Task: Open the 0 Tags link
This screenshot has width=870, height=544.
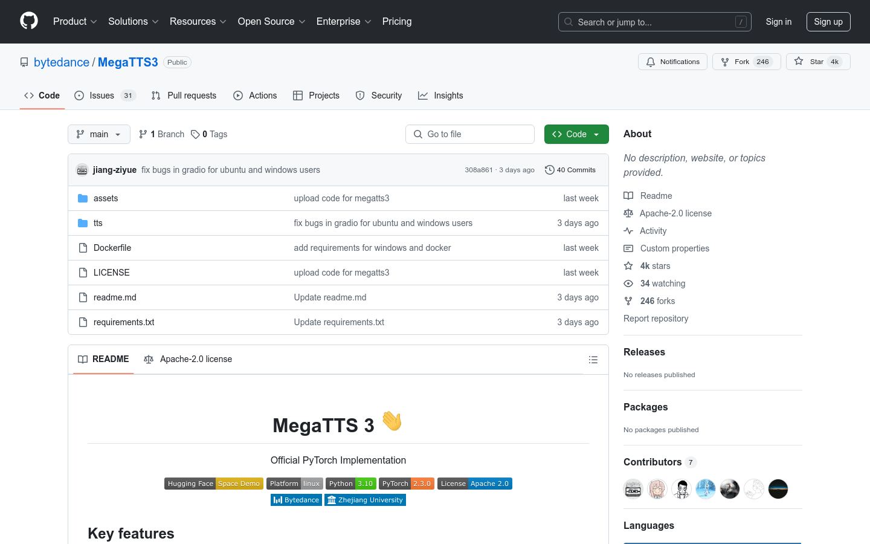Action: pyautogui.click(x=209, y=134)
